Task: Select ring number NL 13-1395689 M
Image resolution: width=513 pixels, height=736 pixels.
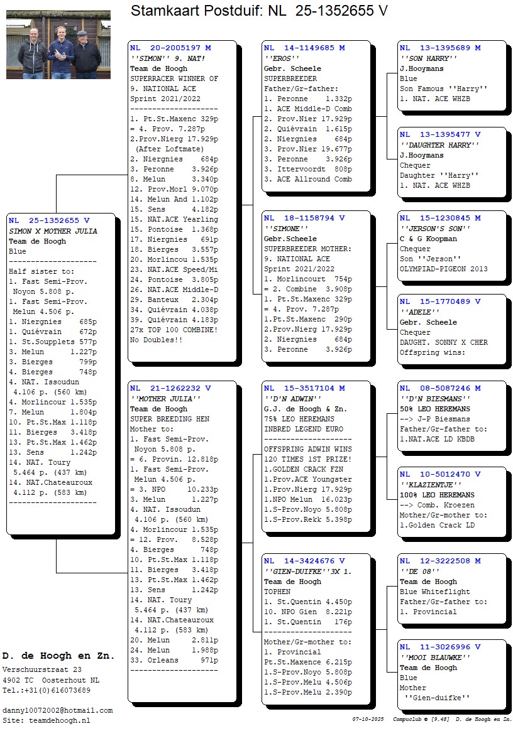Action: pos(440,48)
